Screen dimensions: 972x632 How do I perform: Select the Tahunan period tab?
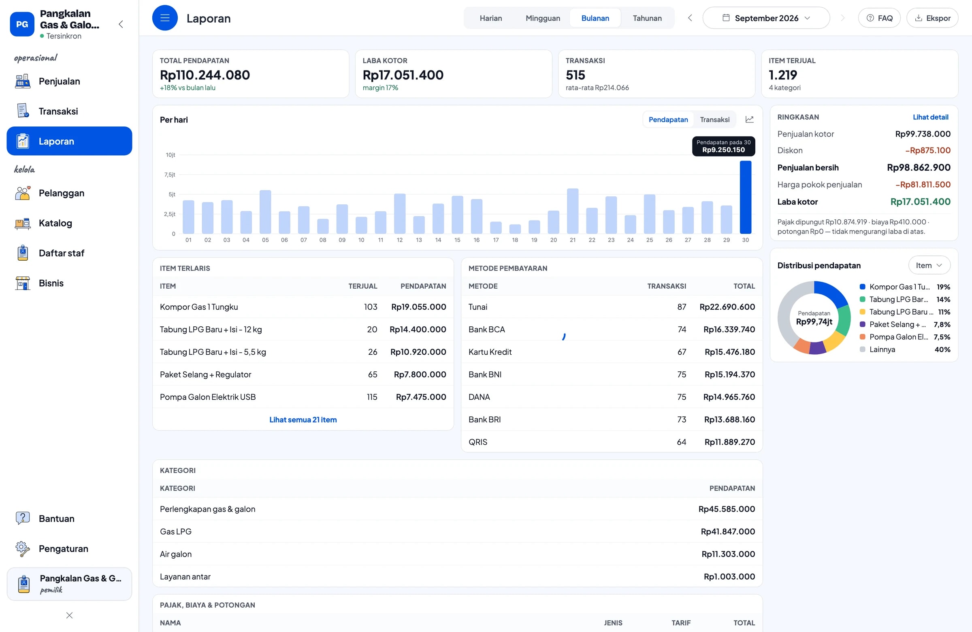(x=647, y=18)
